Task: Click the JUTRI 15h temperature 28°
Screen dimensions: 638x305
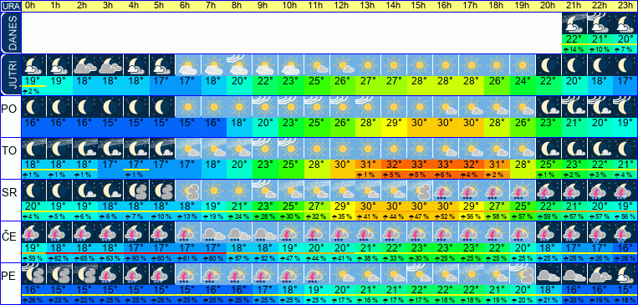Action: (419, 81)
